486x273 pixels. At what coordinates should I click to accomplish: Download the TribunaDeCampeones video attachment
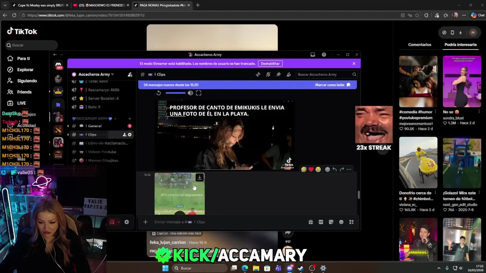199,177
